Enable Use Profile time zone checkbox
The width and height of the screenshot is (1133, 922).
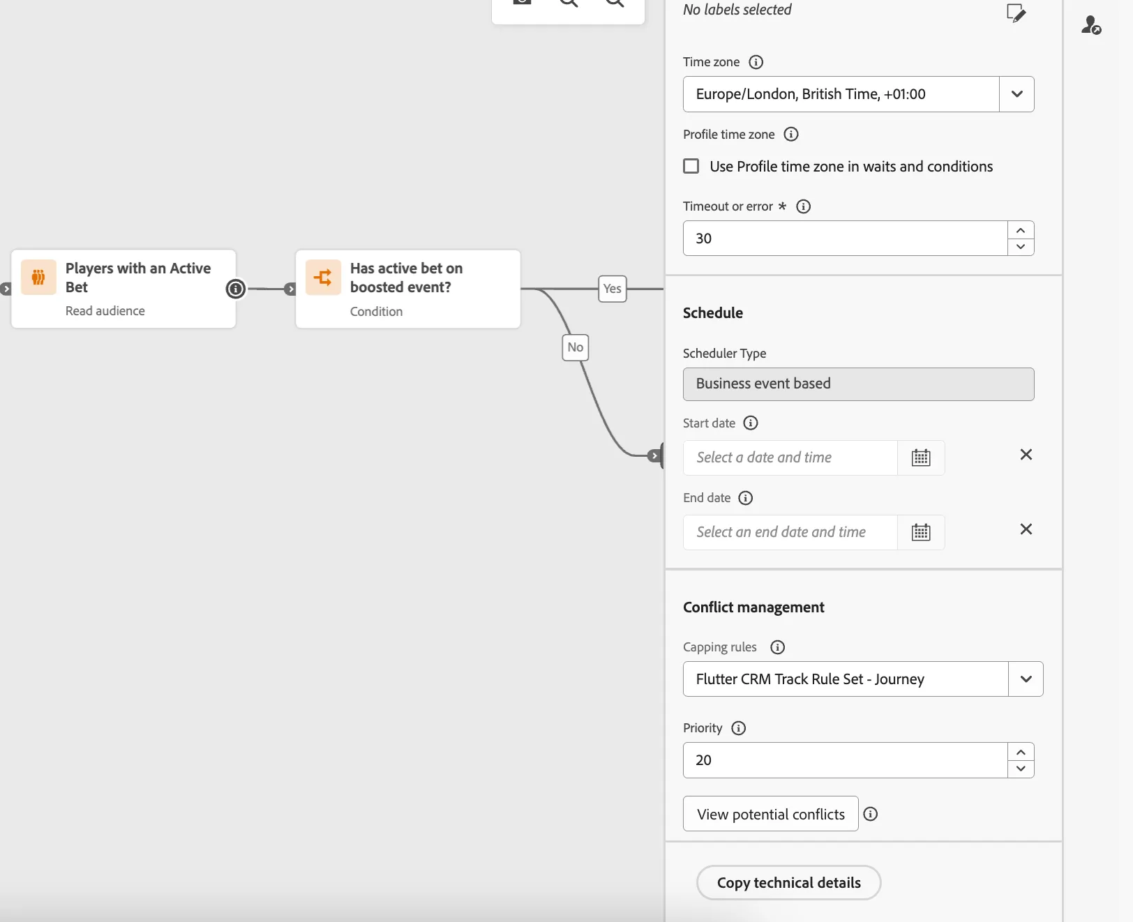tap(691, 166)
